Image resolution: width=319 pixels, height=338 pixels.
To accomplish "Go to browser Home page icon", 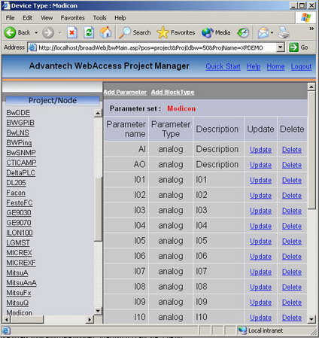I will click(x=105, y=32).
